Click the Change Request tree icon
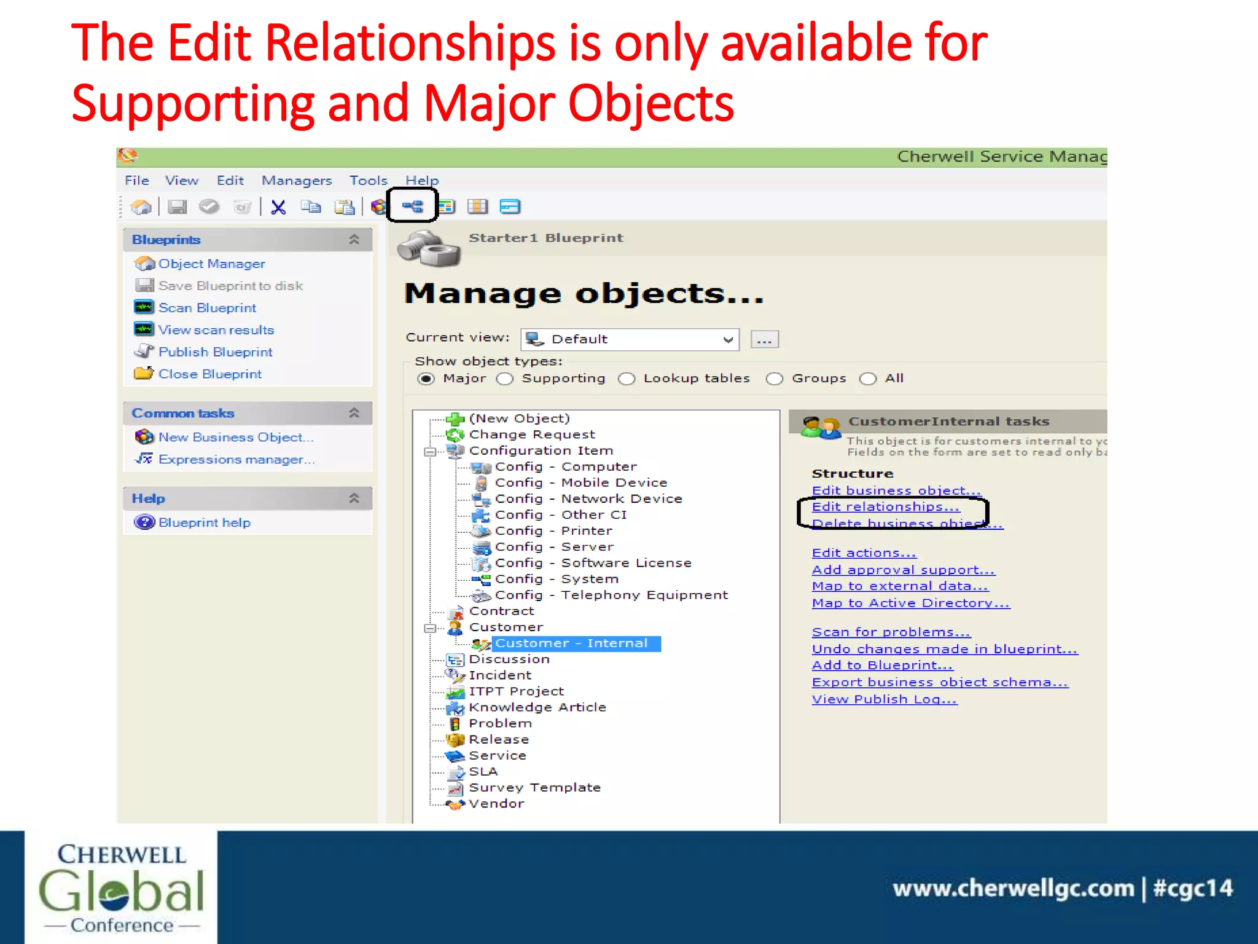The image size is (1258, 944). (x=455, y=435)
